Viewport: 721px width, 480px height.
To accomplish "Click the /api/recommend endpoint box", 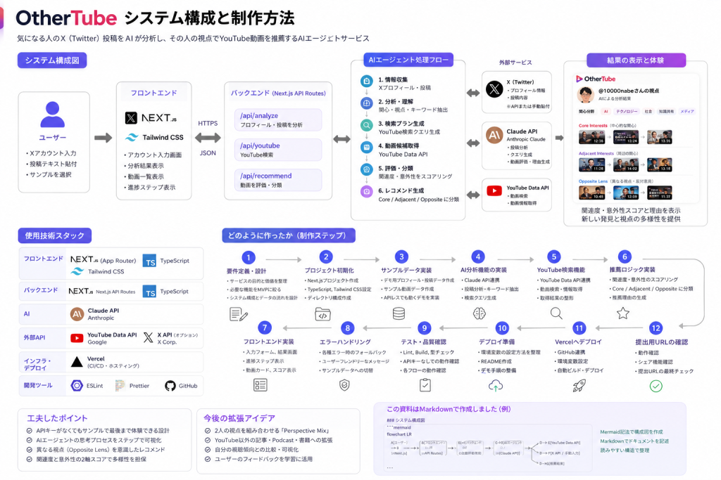I will (x=277, y=180).
